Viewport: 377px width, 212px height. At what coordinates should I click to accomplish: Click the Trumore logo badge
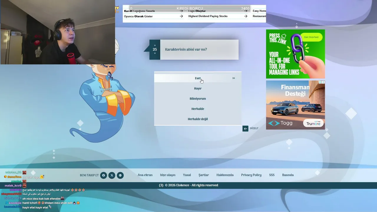313,123
